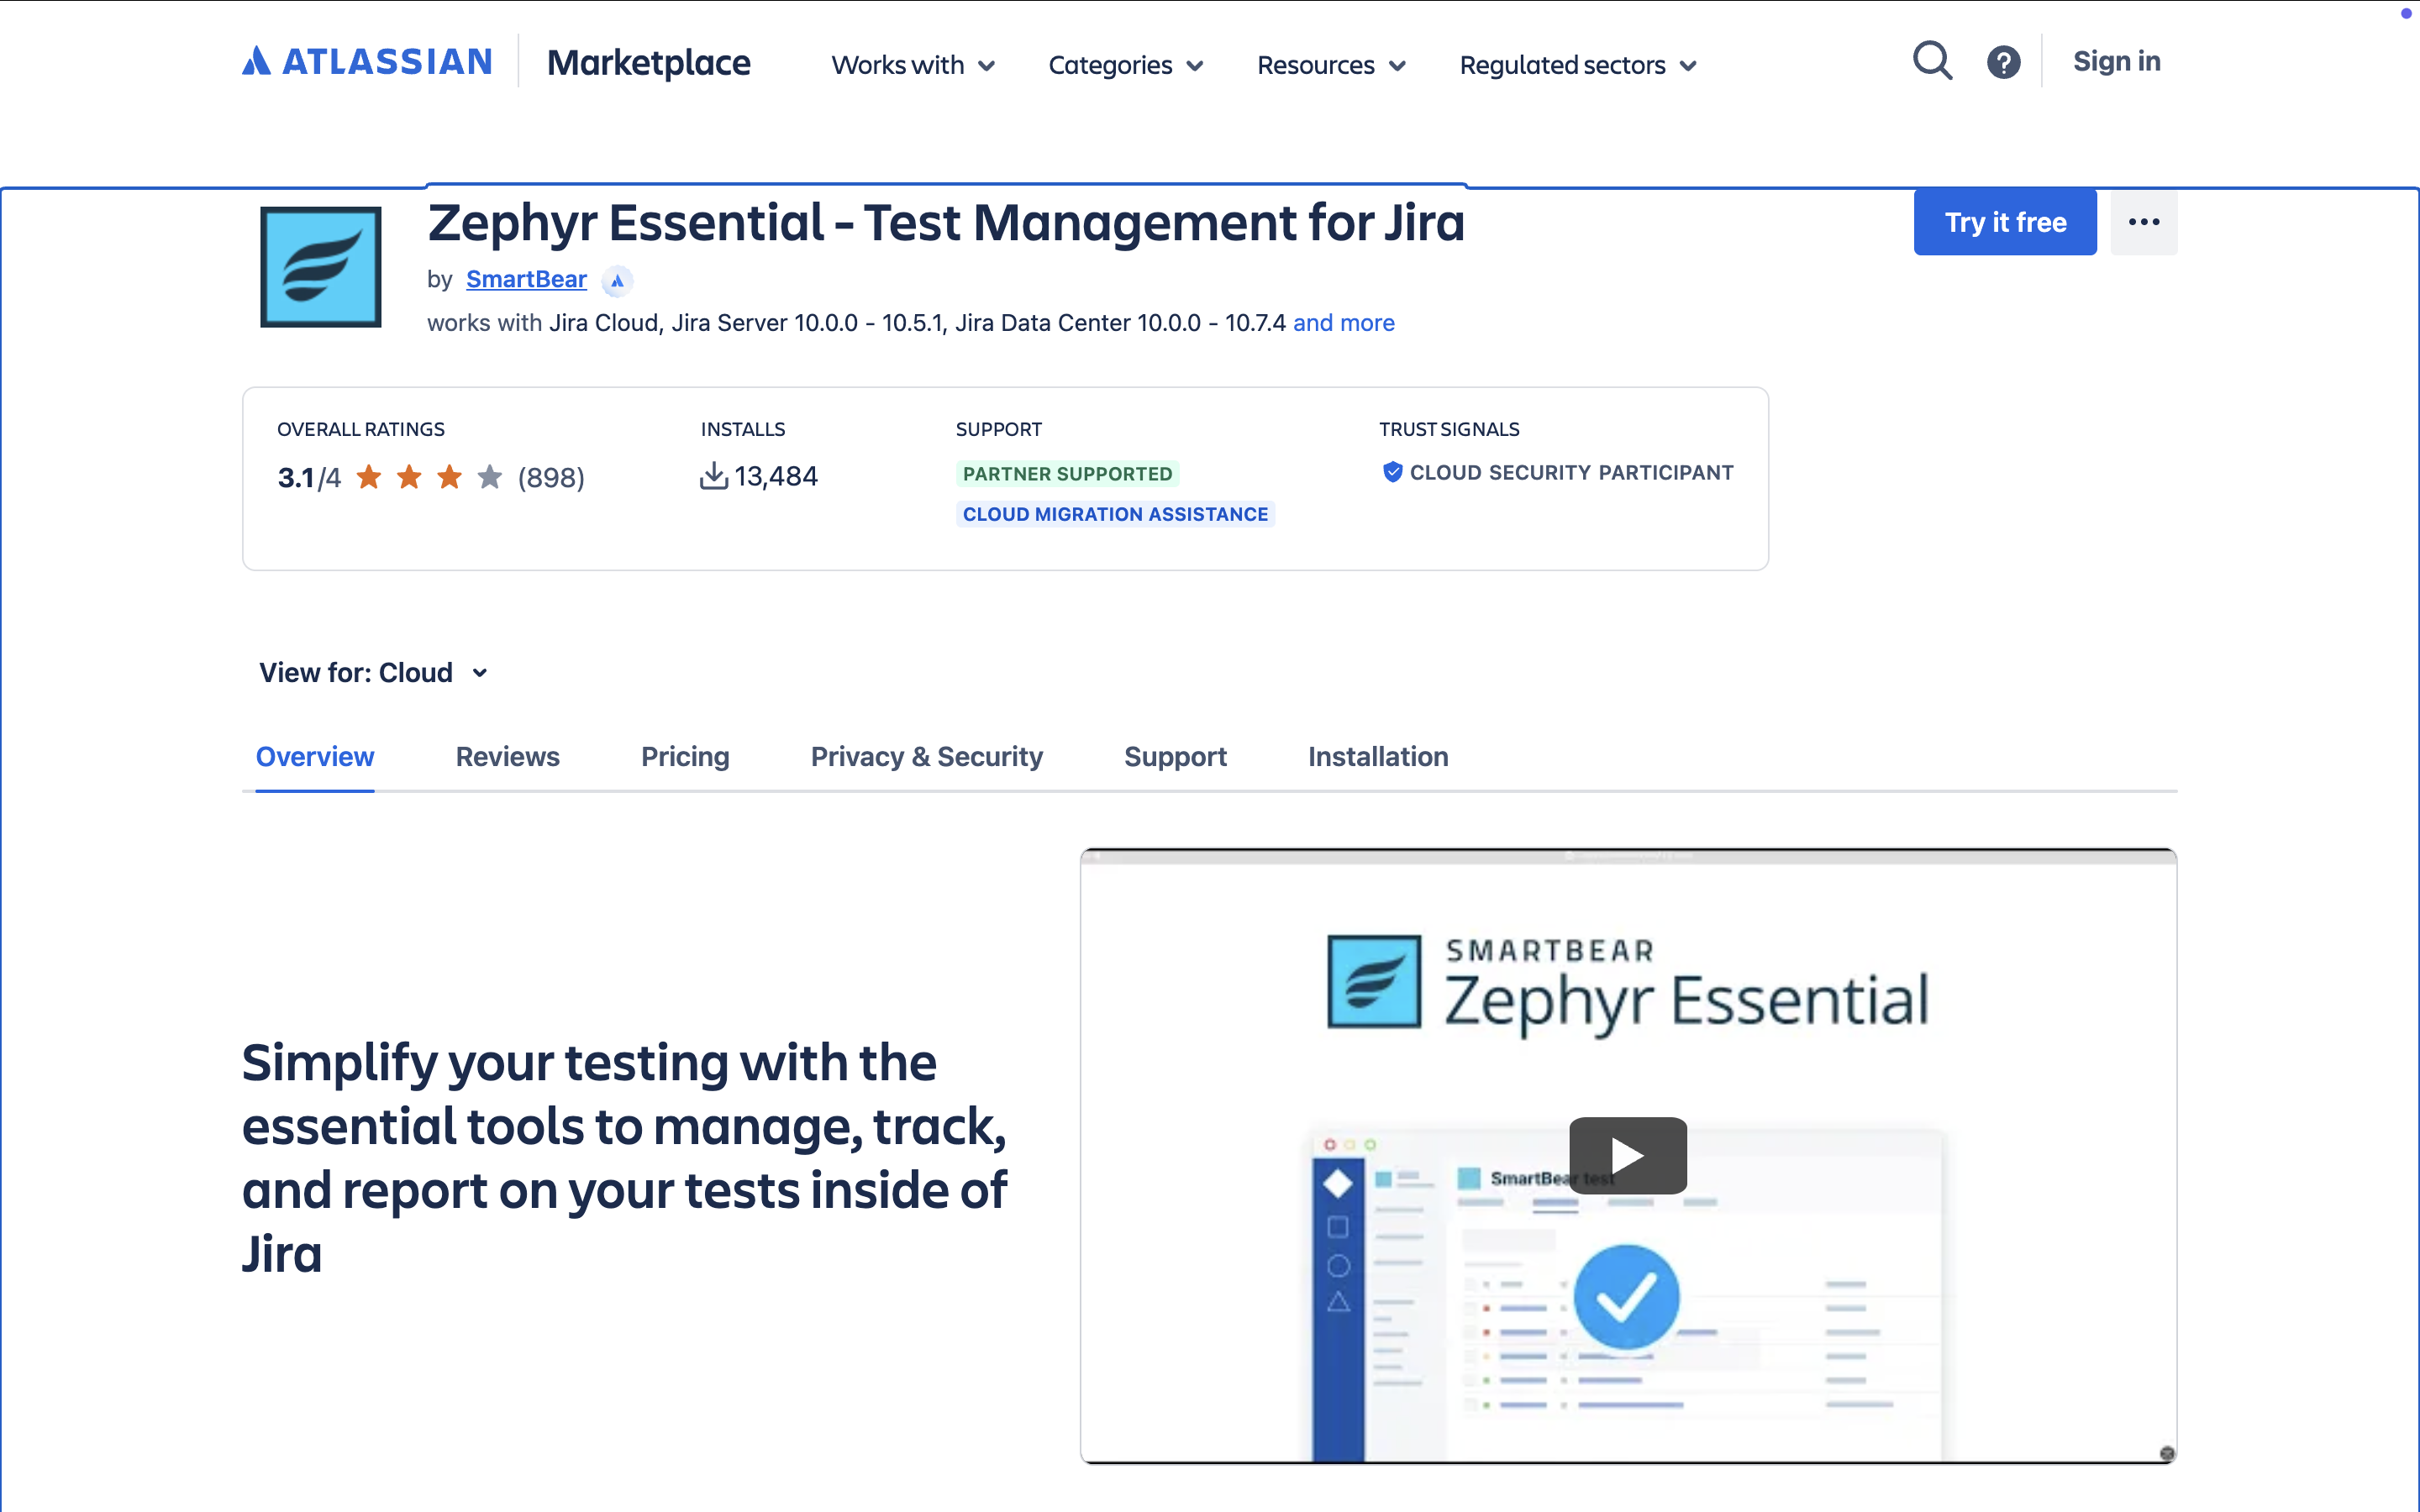This screenshot has height=1512, width=2420.
Task: Expand the Works with menu
Action: pyautogui.click(x=913, y=66)
